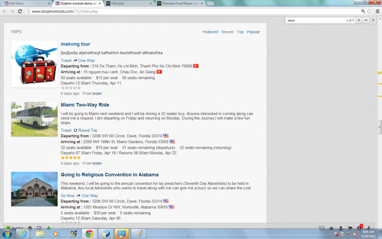
Task: Open the Windows Start menu orb
Action: coord(7,234)
